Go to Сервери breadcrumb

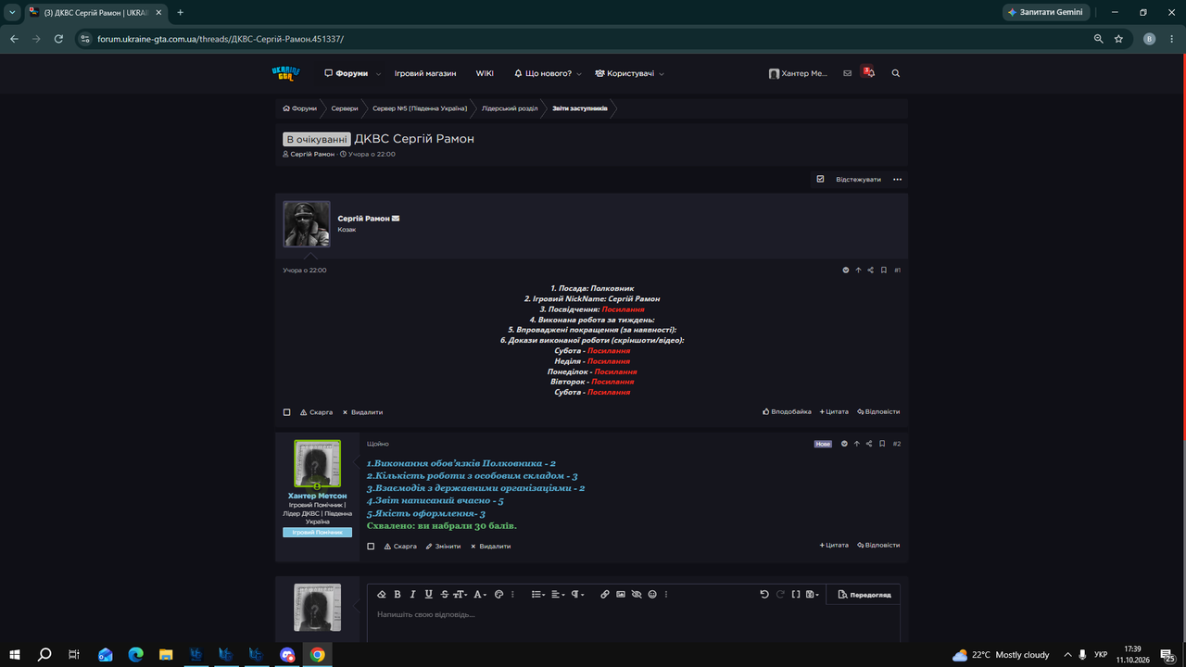(x=345, y=108)
